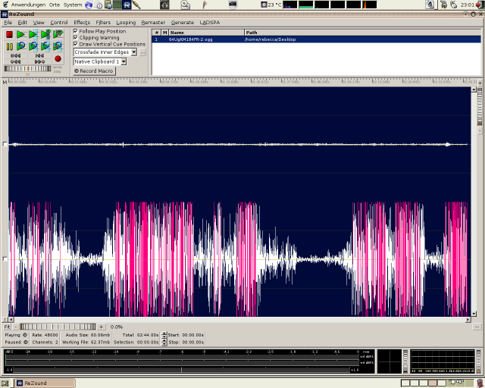Click the 23:01 clock in panel

467,5
